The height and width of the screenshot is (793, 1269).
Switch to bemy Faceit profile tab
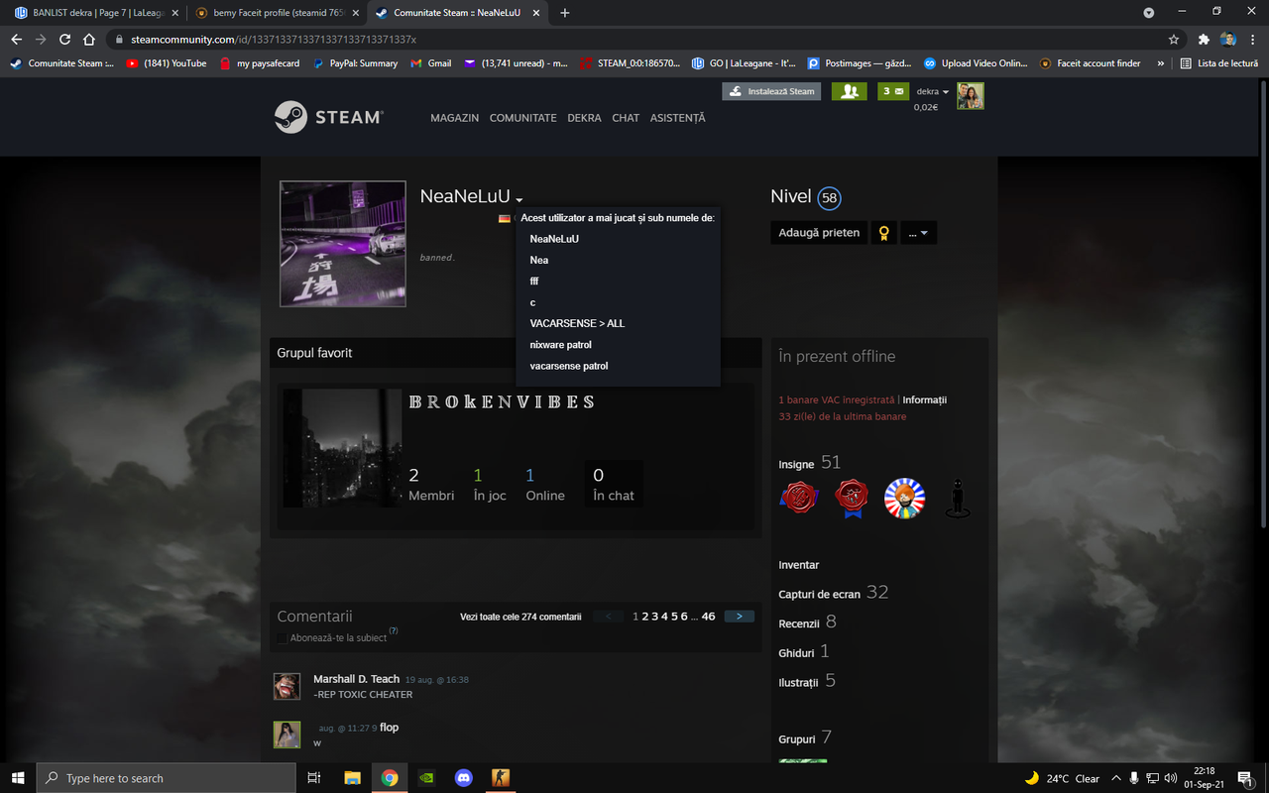coord(277,13)
